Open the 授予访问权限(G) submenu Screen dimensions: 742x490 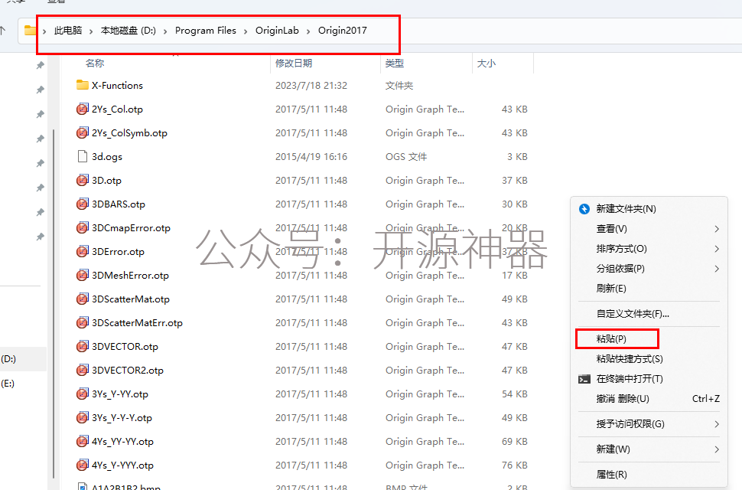[717, 424]
